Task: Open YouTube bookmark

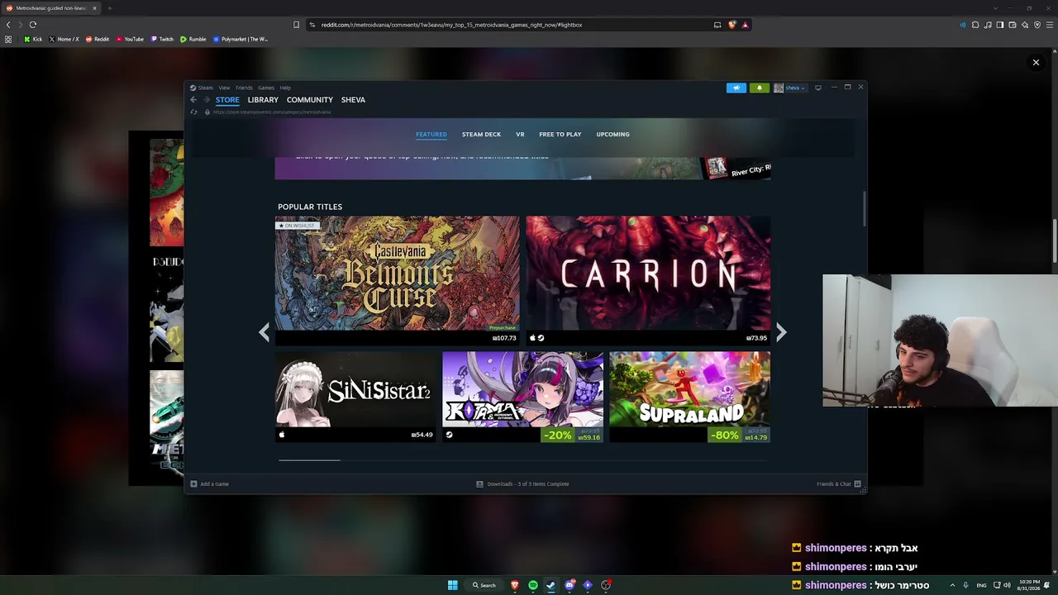Action: [130, 39]
